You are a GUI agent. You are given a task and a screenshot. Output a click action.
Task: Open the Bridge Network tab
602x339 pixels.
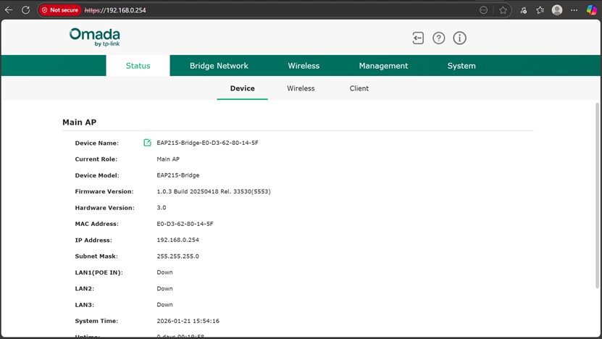(x=219, y=66)
